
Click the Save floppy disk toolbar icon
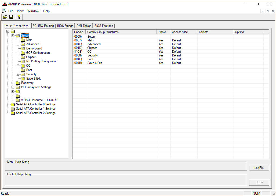11,17
